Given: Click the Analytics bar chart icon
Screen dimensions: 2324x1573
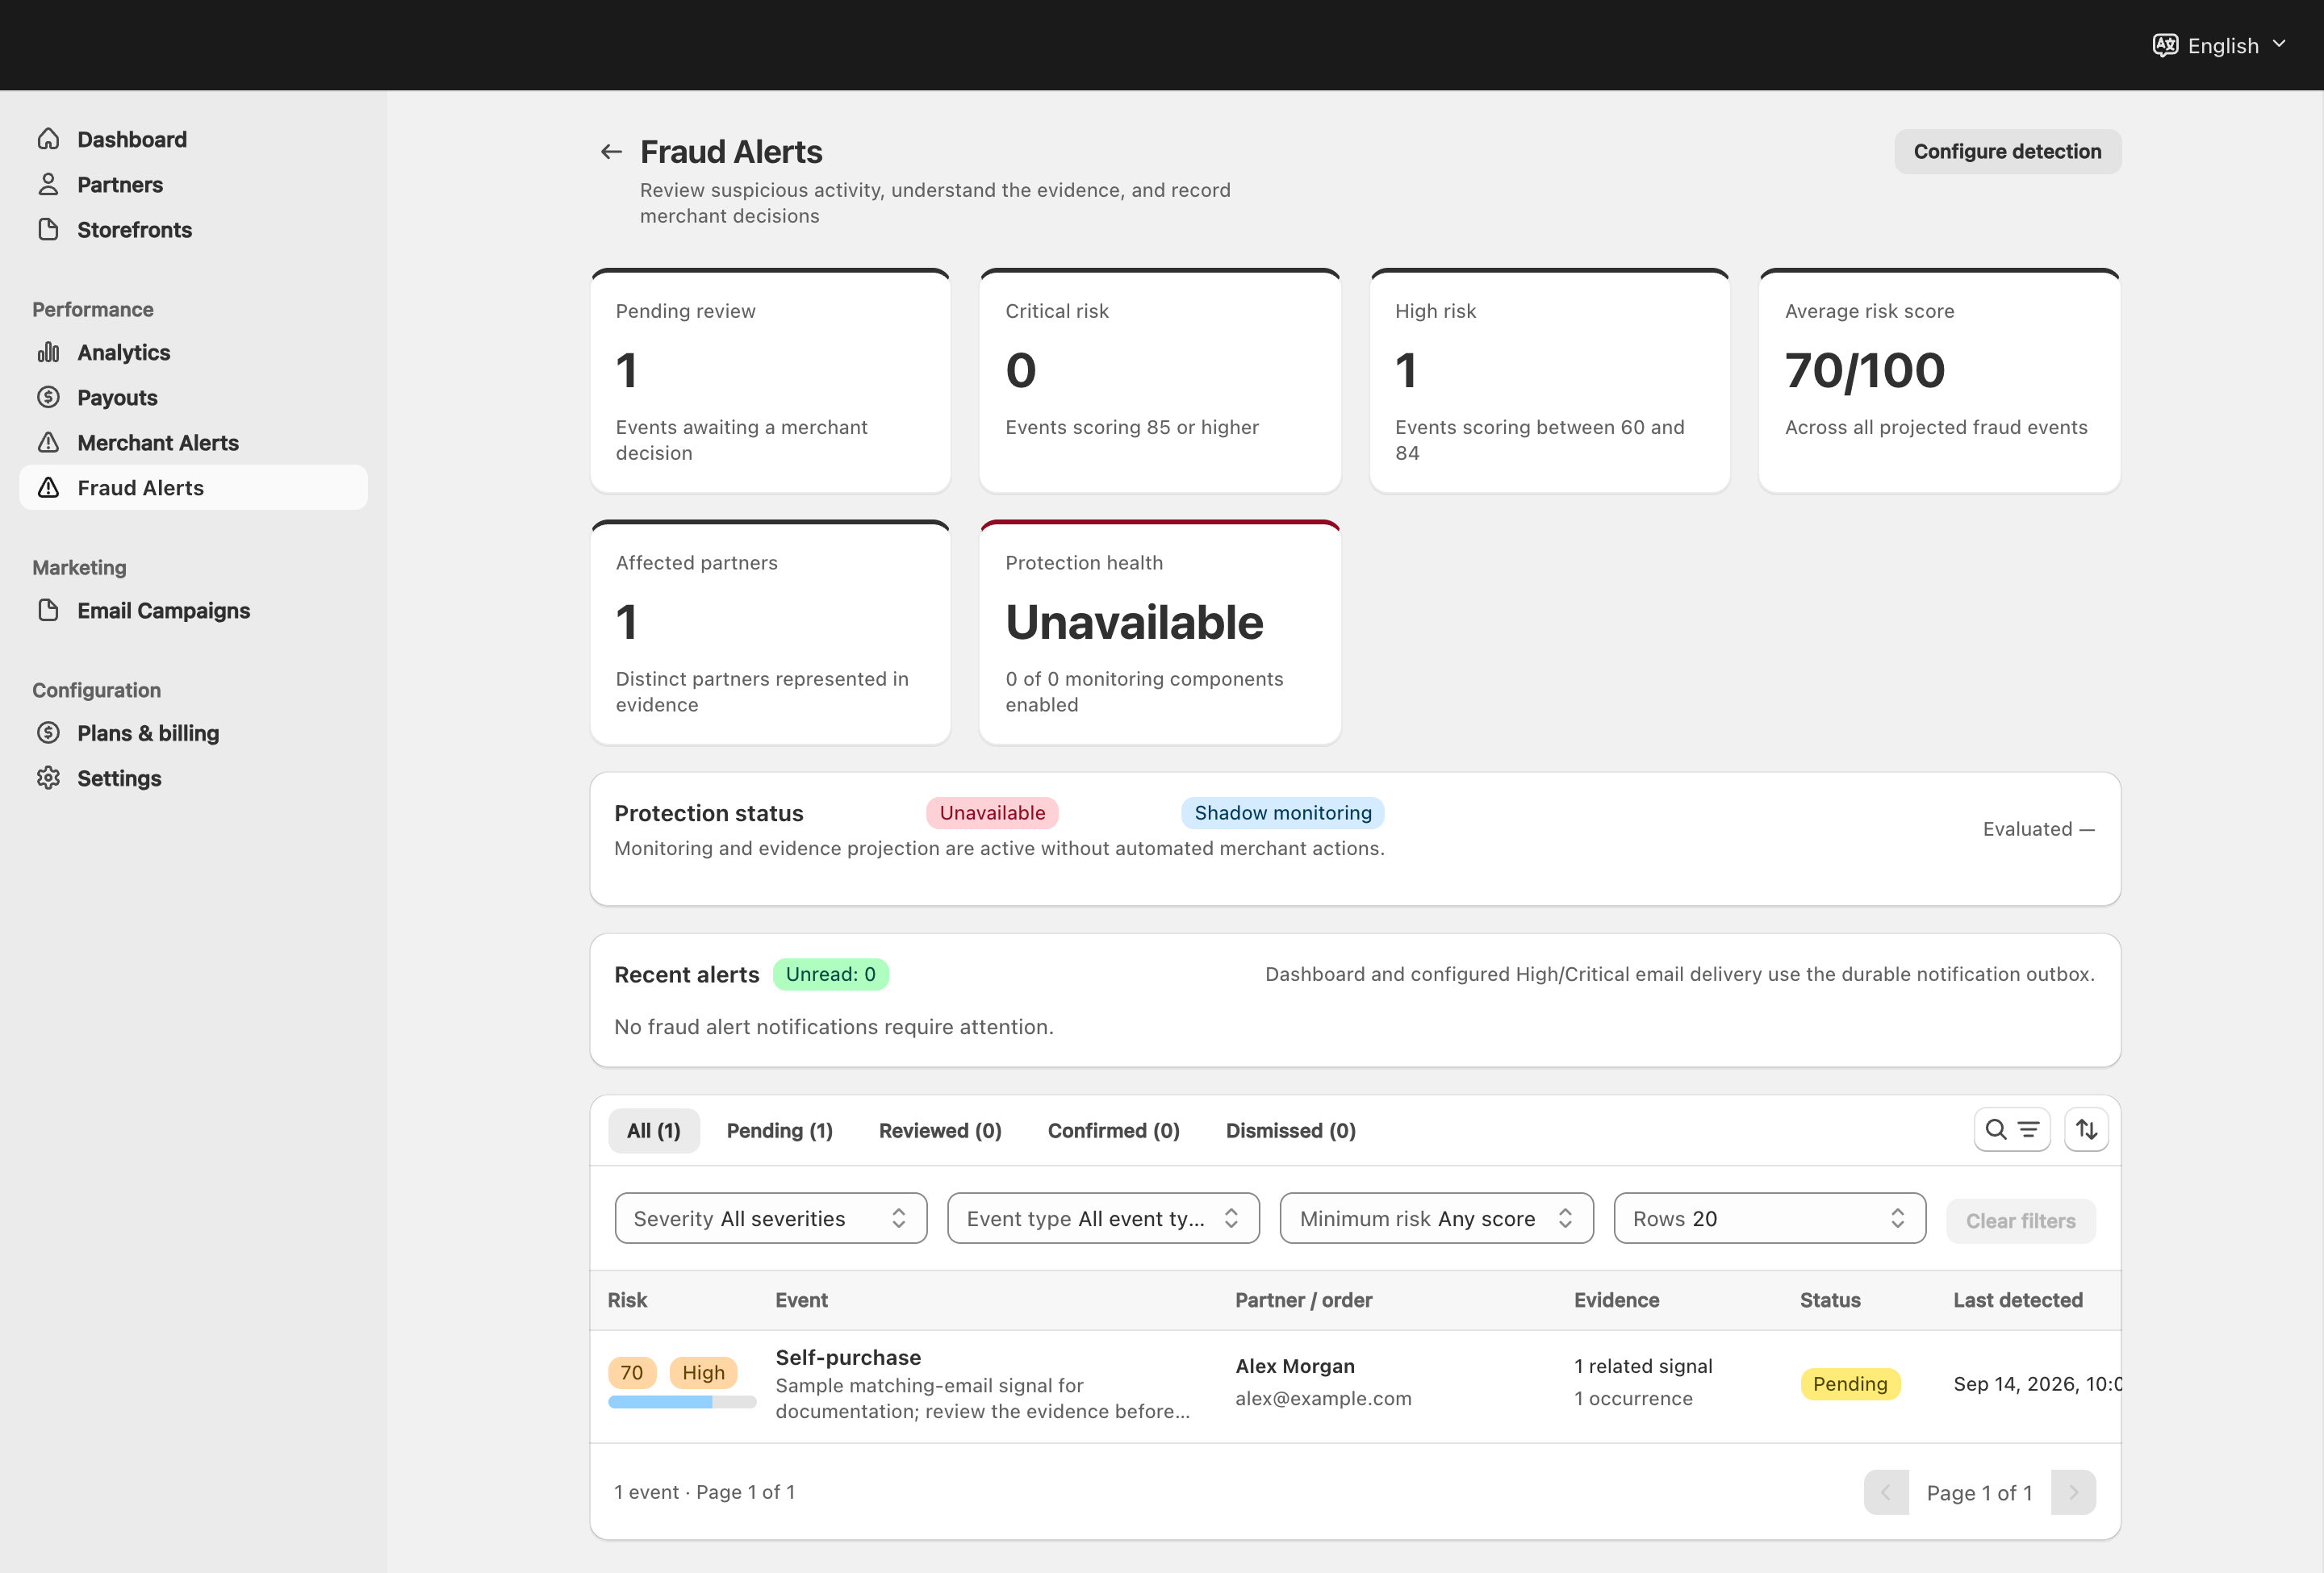Looking at the screenshot, I should [48, 352].
